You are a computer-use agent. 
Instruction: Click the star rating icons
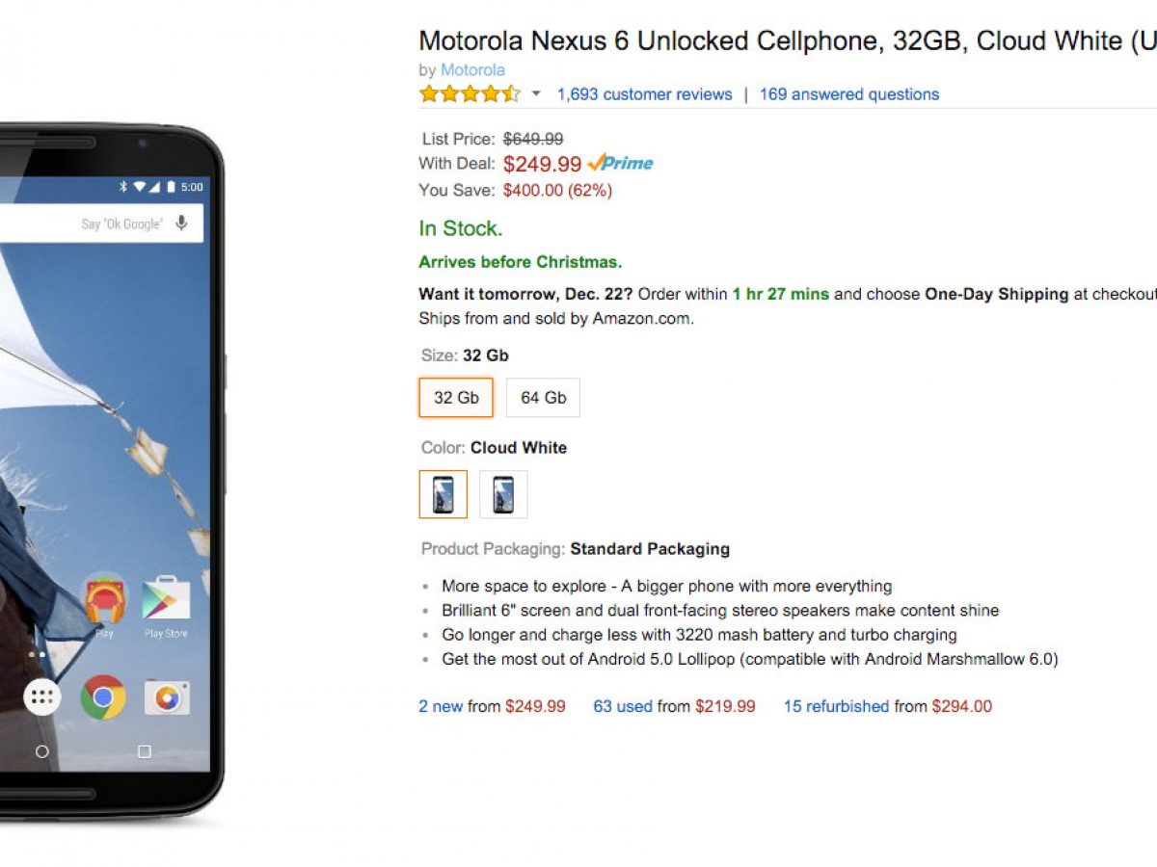470,94
